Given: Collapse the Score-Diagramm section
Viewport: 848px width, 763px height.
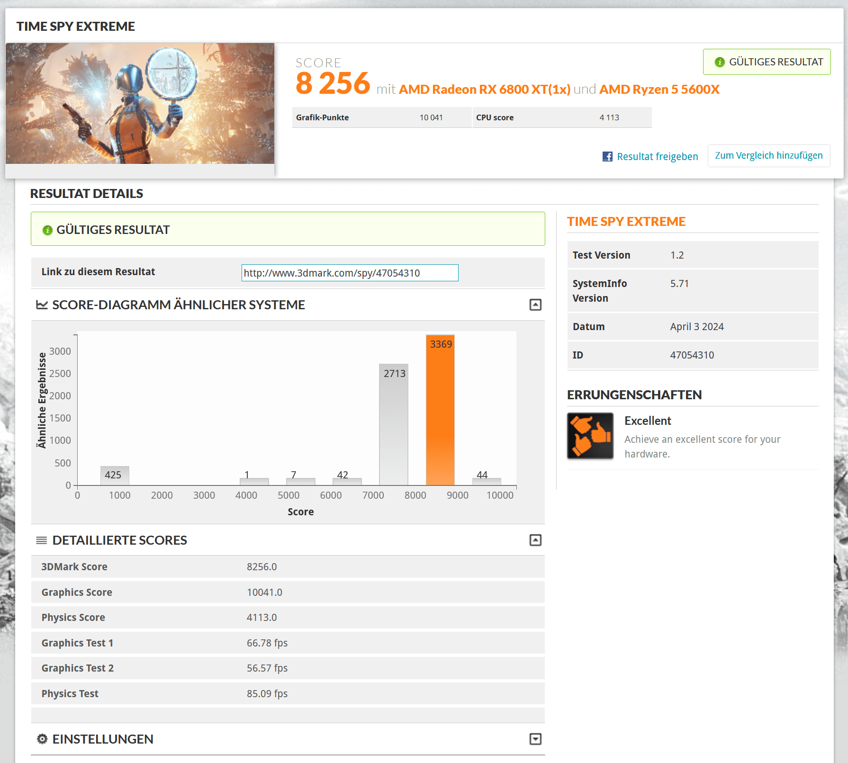Looking at the screenshot, I should pos(535,305).
